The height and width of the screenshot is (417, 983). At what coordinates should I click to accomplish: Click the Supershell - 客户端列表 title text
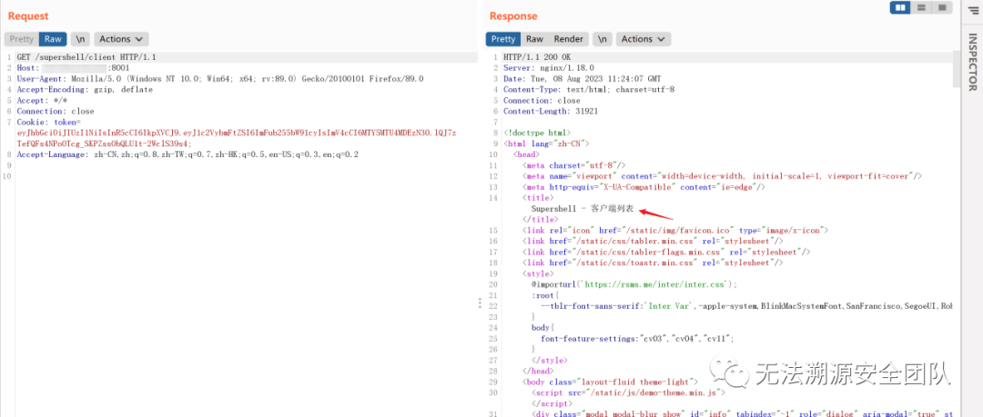583,209
